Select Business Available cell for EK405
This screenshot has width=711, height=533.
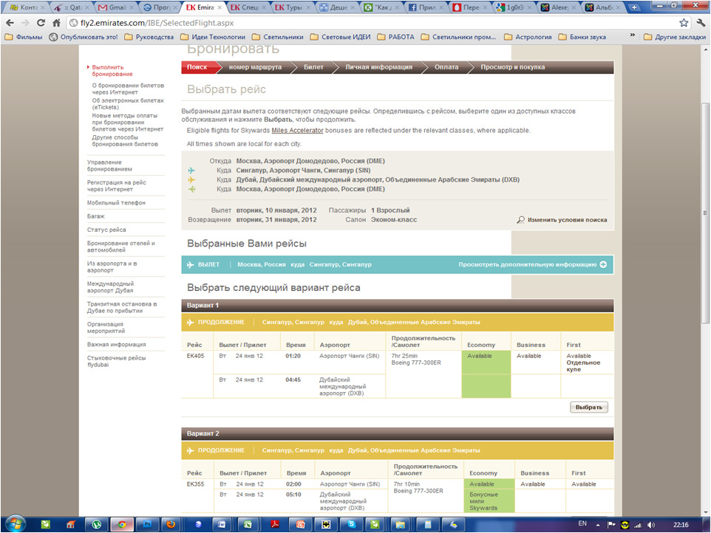point(536,362)
